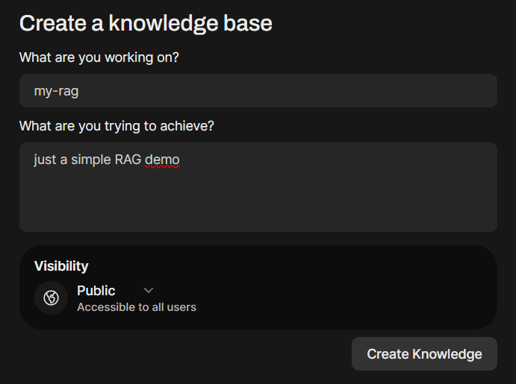
Task: Click the word "a" in the description text
Action: point(64,160)
